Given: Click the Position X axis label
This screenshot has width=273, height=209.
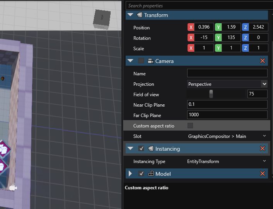Looking at the screenshot, I should point(191,27).
